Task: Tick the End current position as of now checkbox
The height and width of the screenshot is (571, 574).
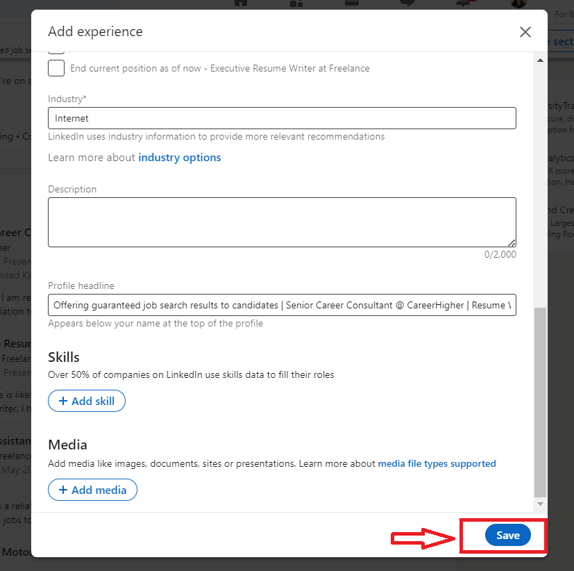Action: [x=56, y=68]
